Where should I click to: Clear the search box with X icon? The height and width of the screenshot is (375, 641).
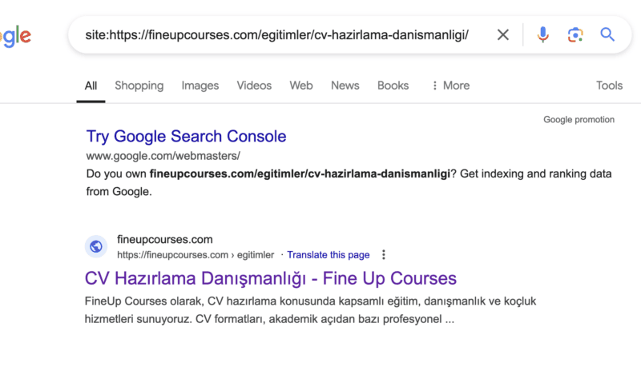(x=503, y=34)
